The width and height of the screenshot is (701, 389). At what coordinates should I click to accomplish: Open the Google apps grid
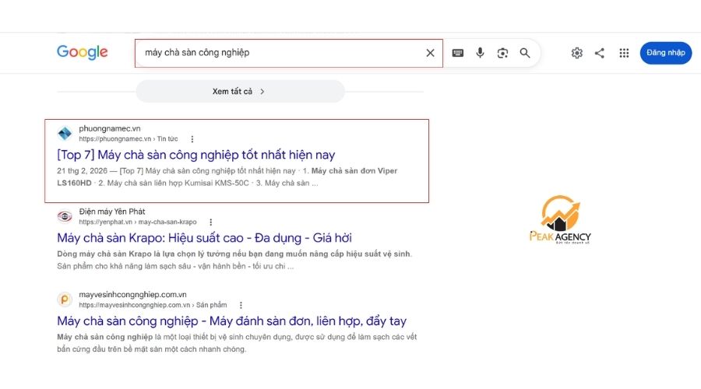[x=624, y=53]
